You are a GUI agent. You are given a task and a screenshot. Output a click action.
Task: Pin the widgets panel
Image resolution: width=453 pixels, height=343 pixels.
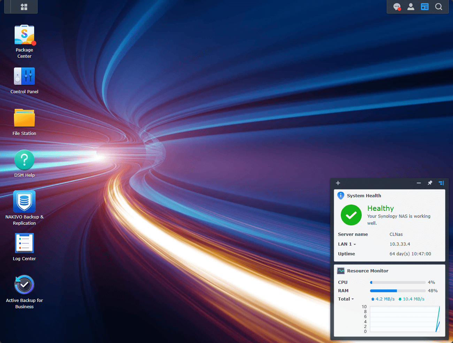point(430,183)
